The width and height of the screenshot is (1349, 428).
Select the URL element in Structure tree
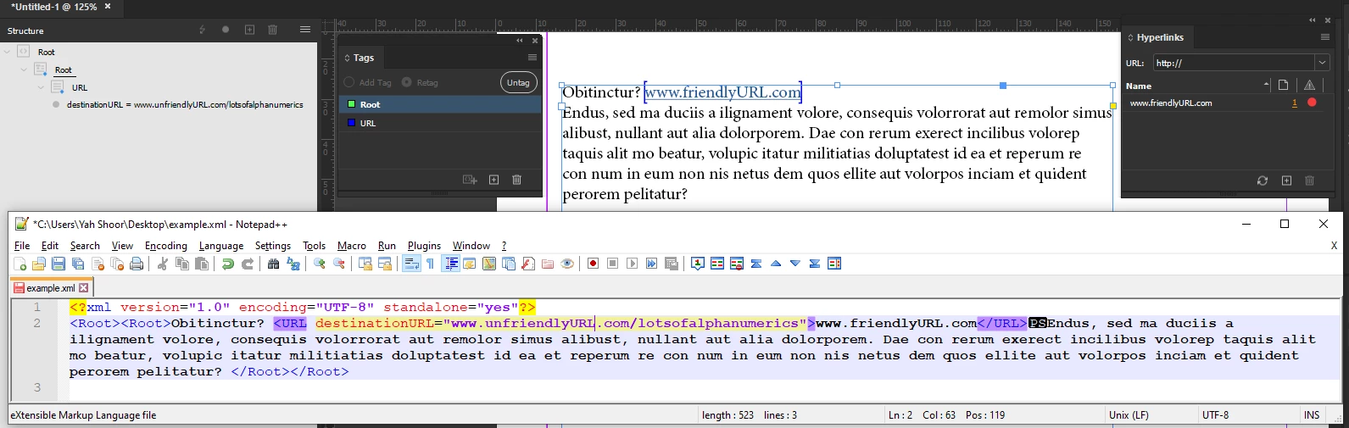[x=80, y=87]
